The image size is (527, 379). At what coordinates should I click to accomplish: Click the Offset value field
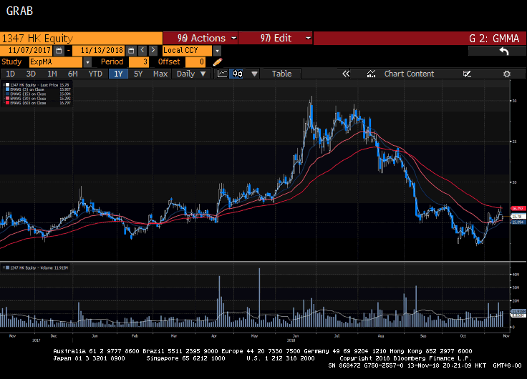(x=195, y=62)
